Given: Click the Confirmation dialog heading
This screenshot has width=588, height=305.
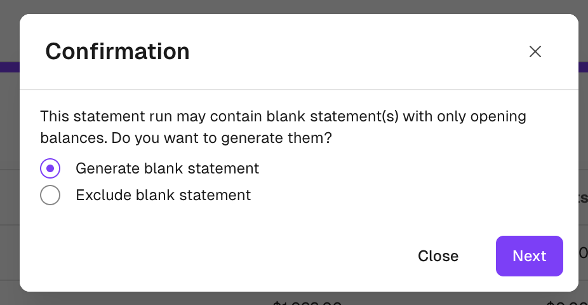Looking at the screenshot, I should click(x=117, y=51).
